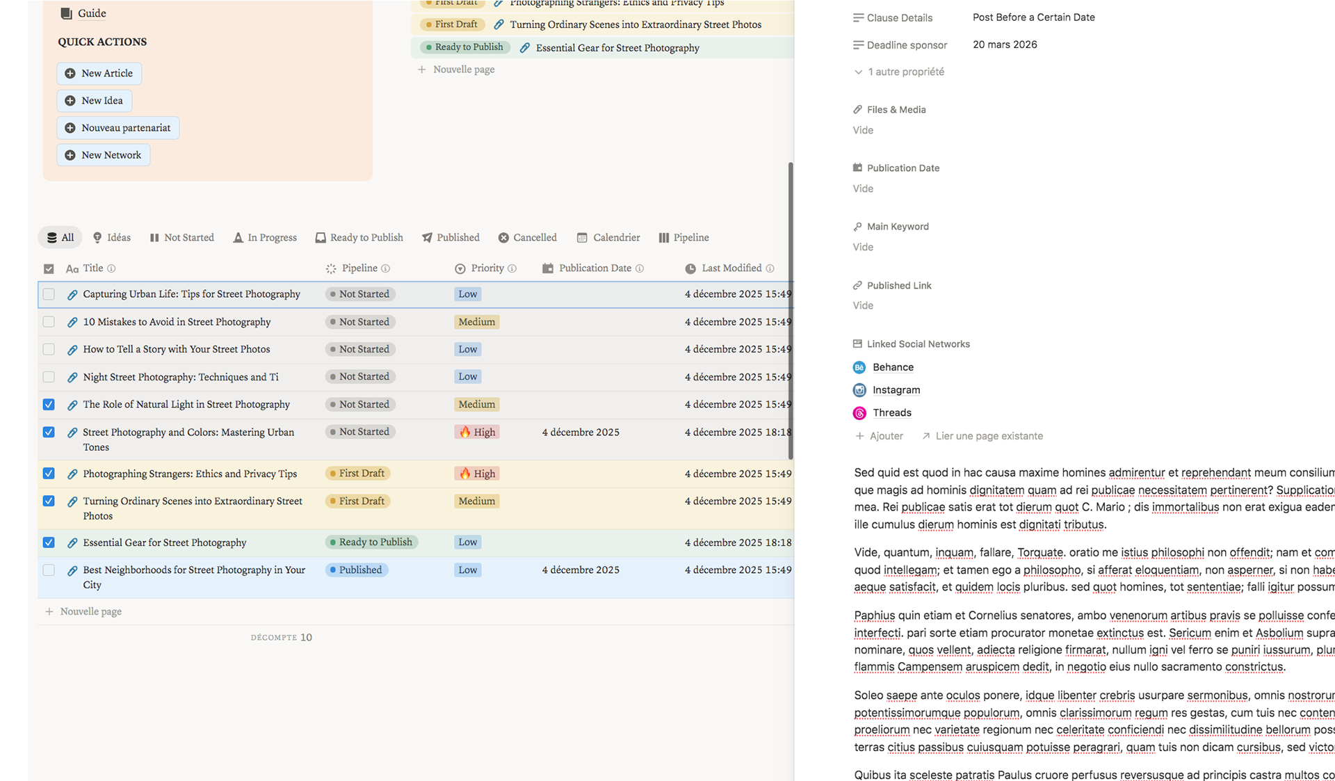Click the vertical scrollbar of the page
The width and height of the screenshot is (1335, 781).
(791, 309)
